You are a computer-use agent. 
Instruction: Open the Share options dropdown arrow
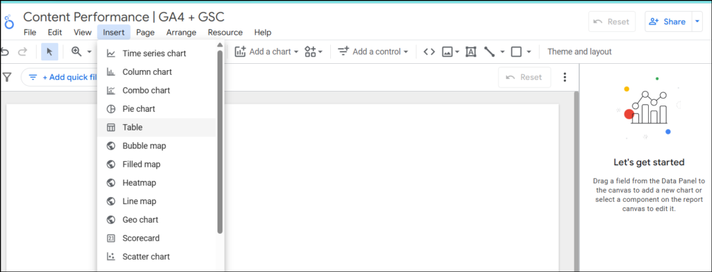[x=697, y=22]
